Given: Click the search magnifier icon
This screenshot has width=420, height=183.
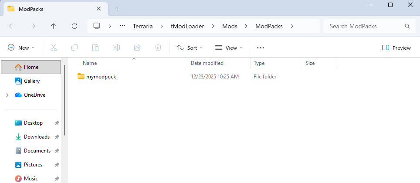Looking at the screenshot, I should [407, 26].
